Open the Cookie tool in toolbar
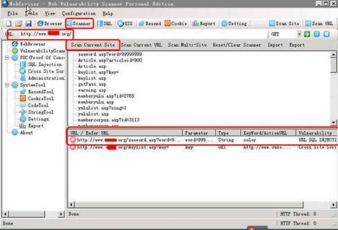 click(x=176, y=23)
